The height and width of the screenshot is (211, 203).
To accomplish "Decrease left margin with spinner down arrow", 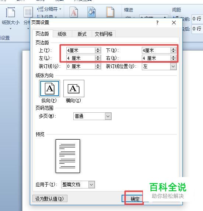I will pos(98,59).
